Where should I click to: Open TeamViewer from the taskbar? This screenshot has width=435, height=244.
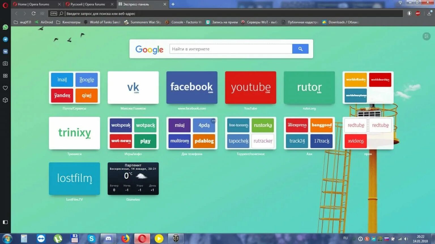click(41, 239)
